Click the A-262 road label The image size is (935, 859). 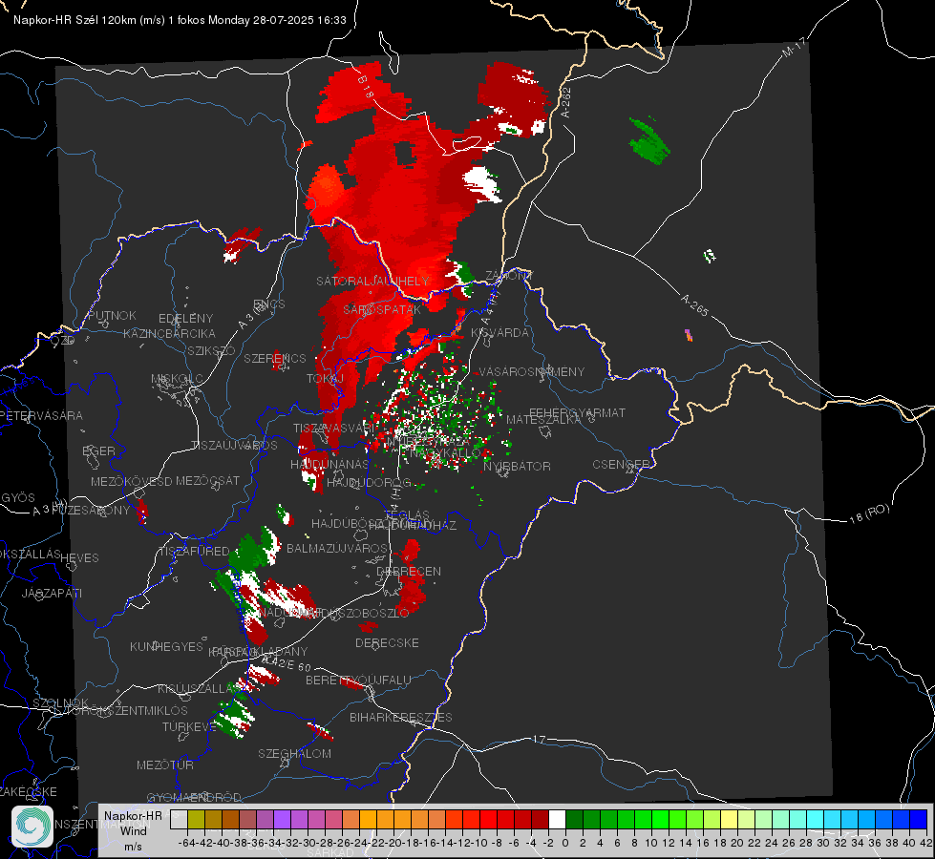pyautogui.click(x=566, y=102)
